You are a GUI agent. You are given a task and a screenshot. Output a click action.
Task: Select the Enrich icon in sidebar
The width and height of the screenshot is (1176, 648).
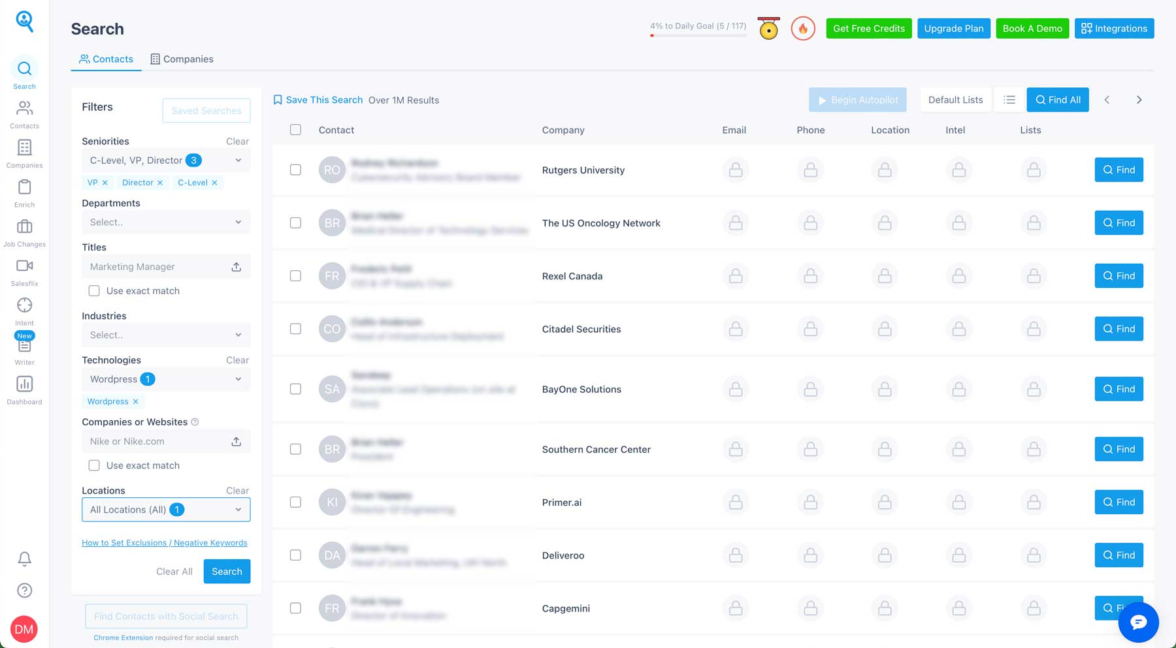click(x=24, y=191)
